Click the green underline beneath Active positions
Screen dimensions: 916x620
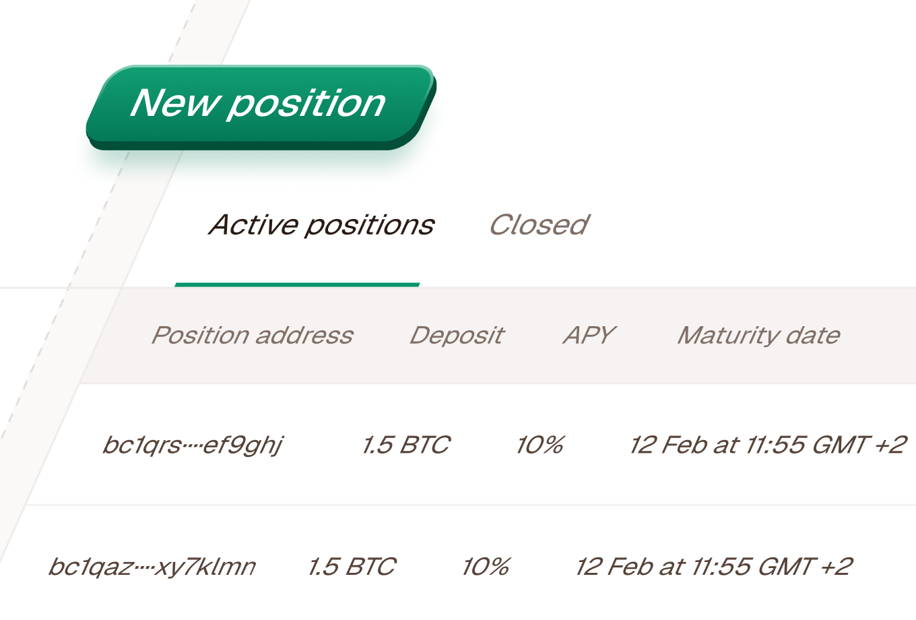coord(297,284)
